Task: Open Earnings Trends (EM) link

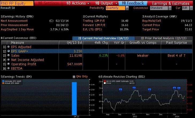Action: 16,77
